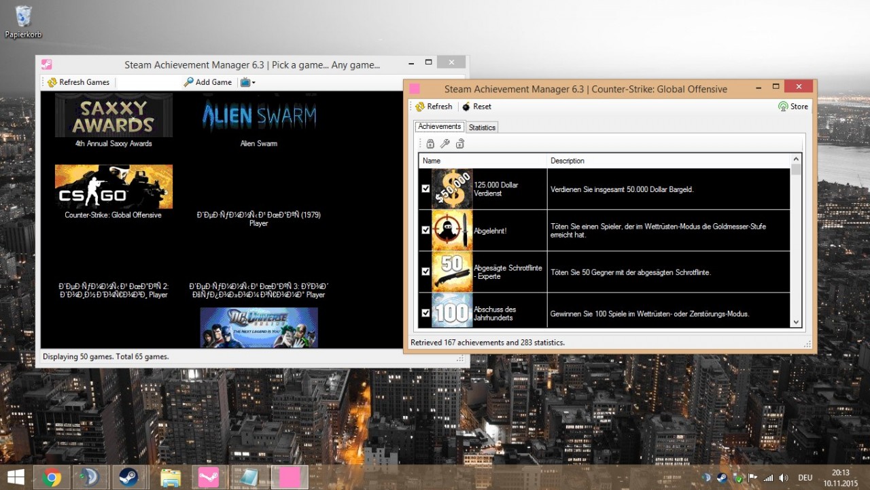Switch to the plain pink square taskbar window

(290, 478)
